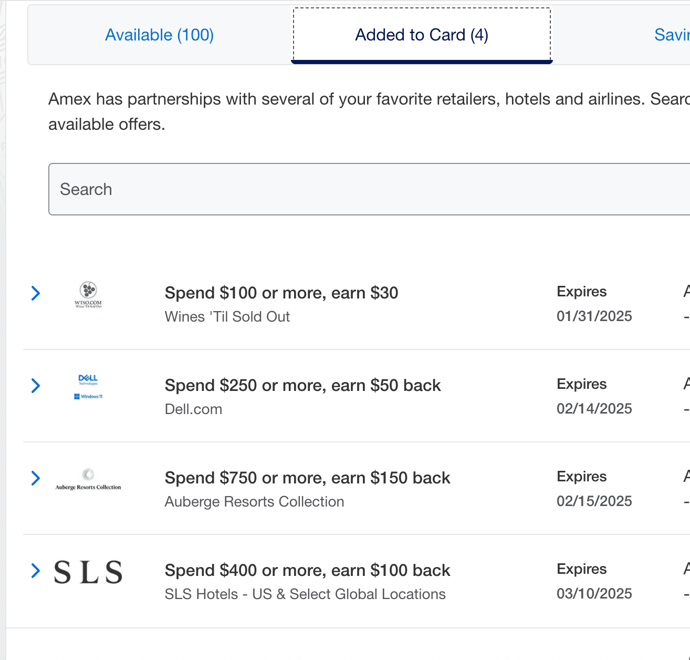The image size is (690, 660).
Task: Click the 'Wines 'Til Sold Out' merchant name
Action: (x=227, y=317)
